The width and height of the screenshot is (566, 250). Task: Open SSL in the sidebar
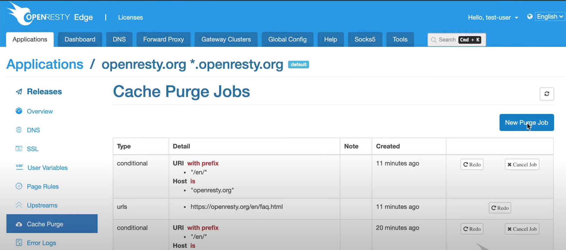pyautogui.click(x=33, y=149)
